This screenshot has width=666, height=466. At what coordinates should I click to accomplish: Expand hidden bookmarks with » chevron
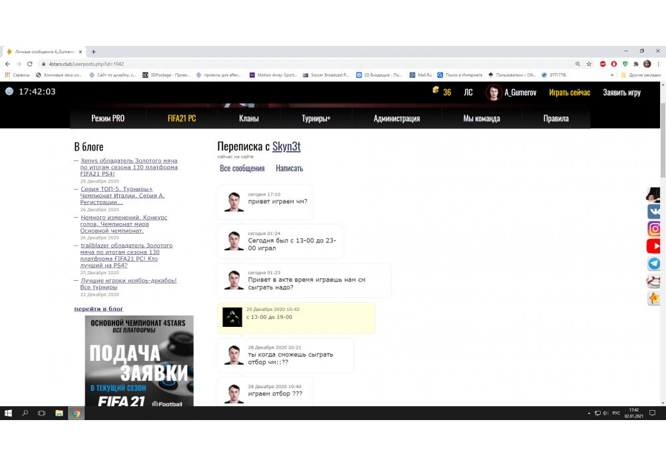[x=612, y=75]
